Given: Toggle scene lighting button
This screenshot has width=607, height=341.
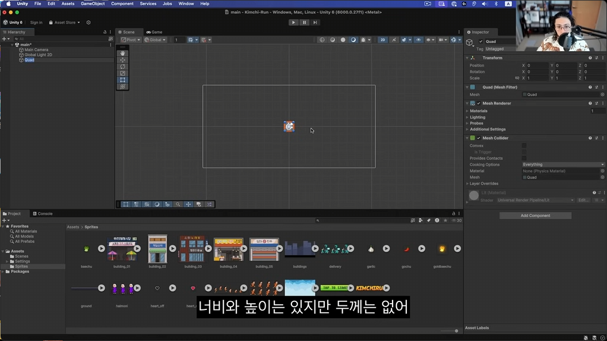Looking at the screenshot, I should click(x=394, y=40).
